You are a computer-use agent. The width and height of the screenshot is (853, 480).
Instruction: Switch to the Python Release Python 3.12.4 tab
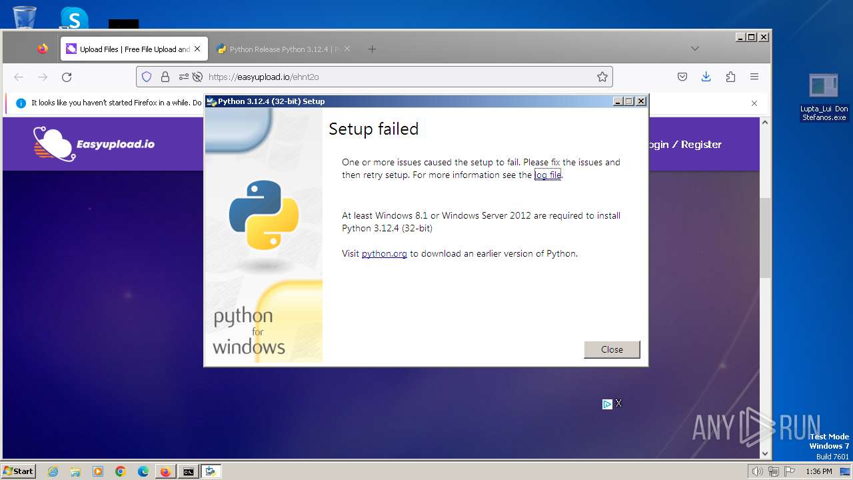click(284, 49)
